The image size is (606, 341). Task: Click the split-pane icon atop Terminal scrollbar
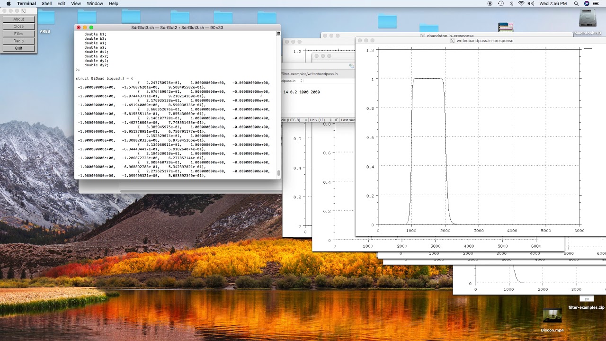[278, 34]
